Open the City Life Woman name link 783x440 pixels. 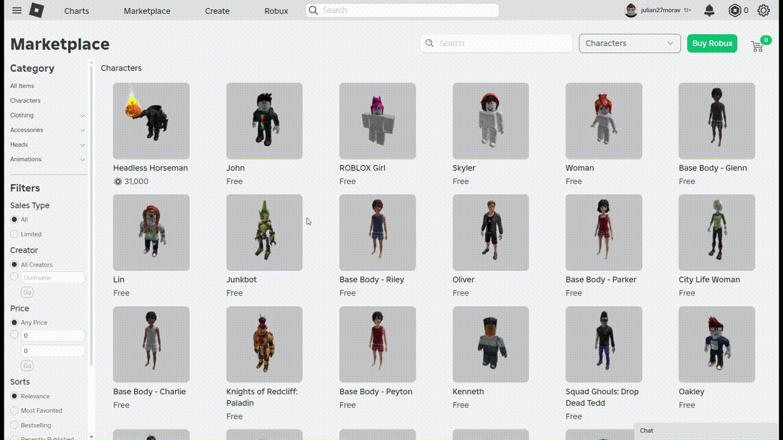(710, 280)
